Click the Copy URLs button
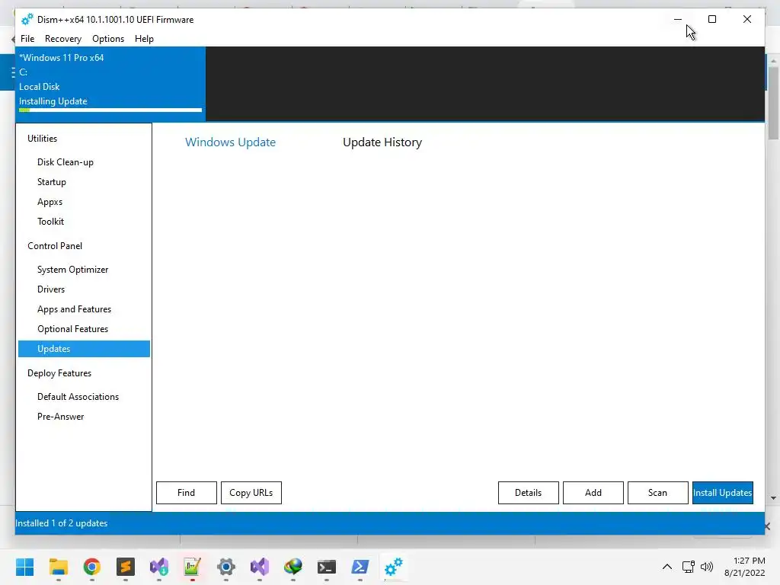The image size is (780, 585). [251, 493]
